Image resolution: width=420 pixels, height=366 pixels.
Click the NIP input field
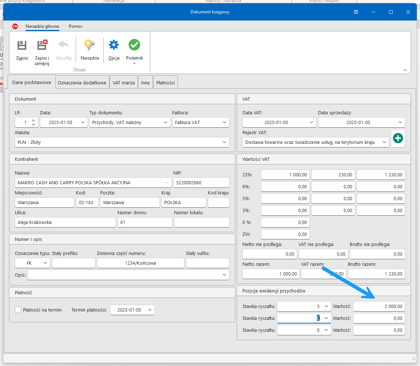click(x=201, y=183)
